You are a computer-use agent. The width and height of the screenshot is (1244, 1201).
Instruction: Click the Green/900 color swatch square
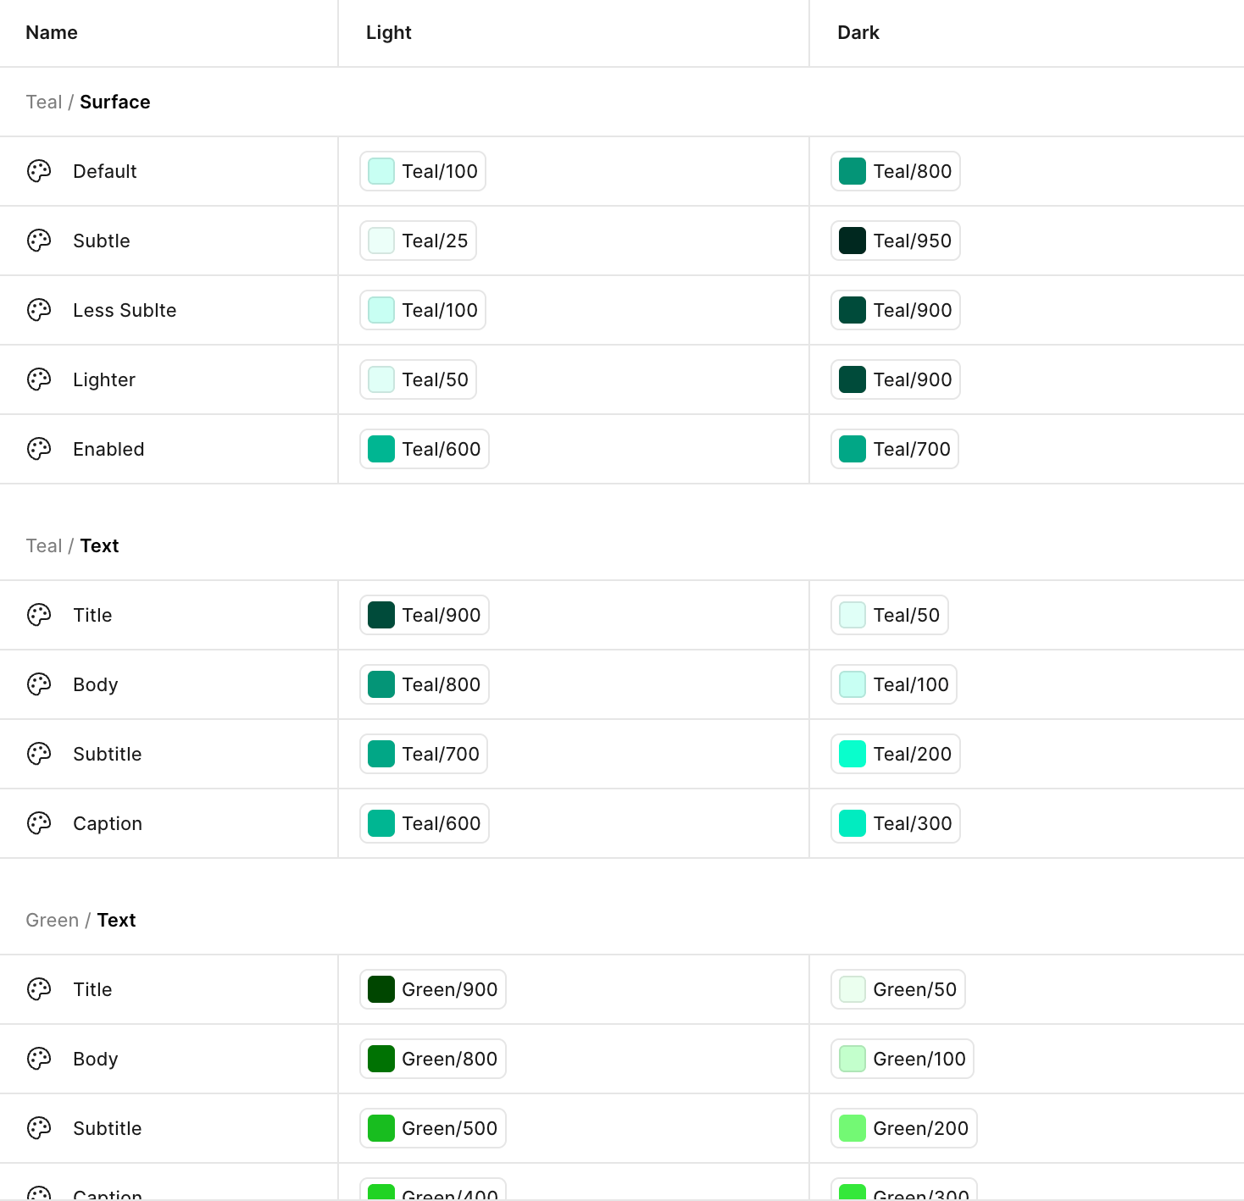click(x=381, y=989)
